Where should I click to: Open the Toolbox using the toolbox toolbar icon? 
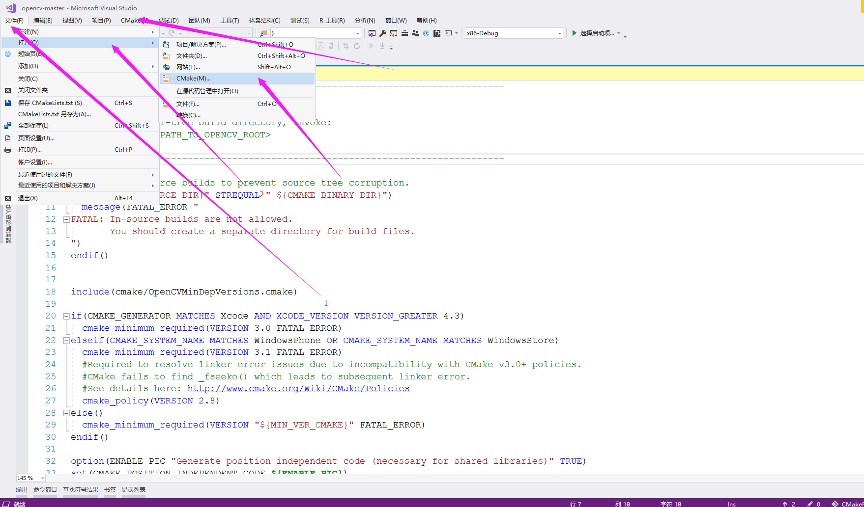pyautogui.click(x=404, y=33)
